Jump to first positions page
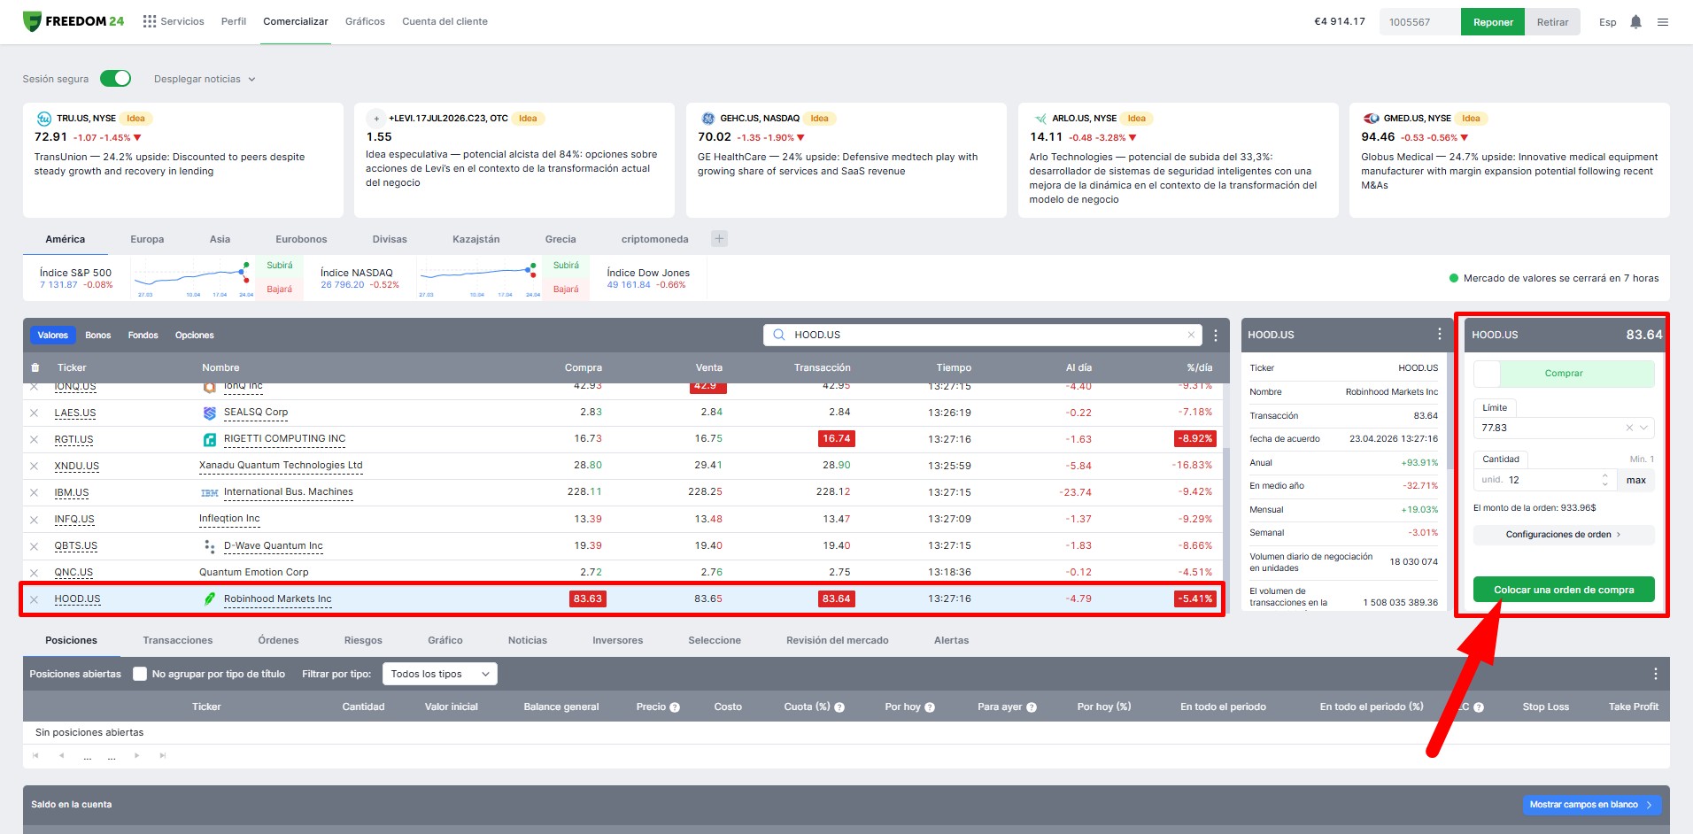1693x834 pixels. coord(35,755)
